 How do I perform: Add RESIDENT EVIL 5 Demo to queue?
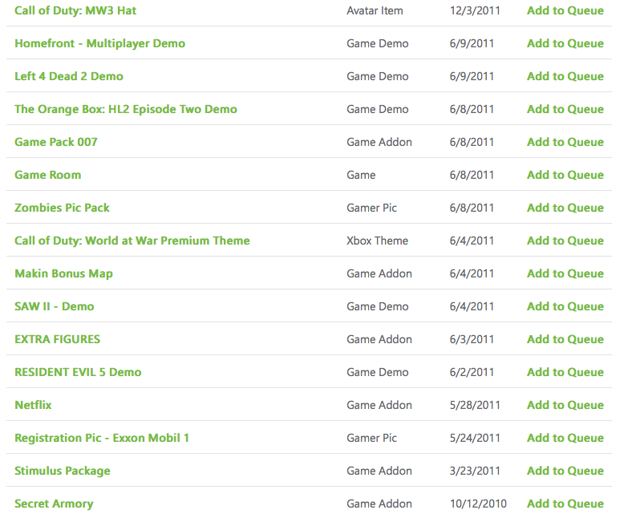tap(565, 372)
